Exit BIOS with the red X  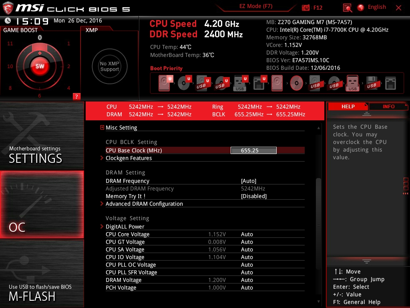tap(398, 8)
